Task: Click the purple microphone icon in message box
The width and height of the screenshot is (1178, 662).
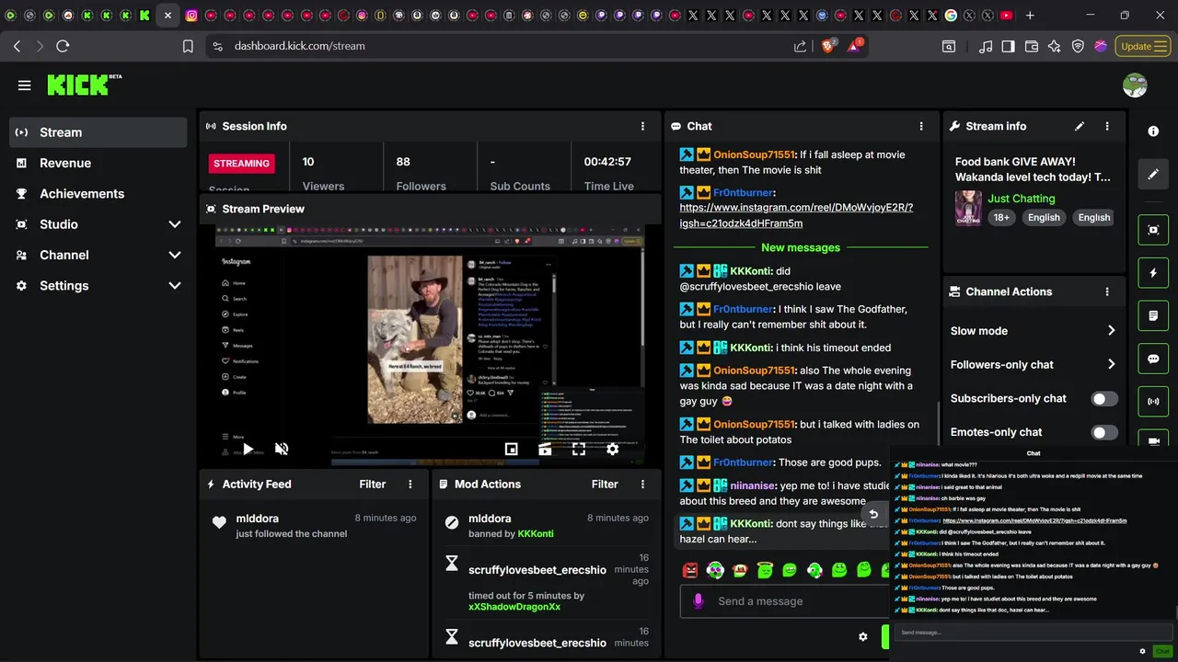Action: tap(698, 600)
